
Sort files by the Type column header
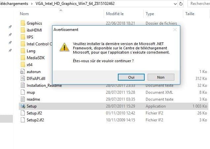[x=150, y=14]
